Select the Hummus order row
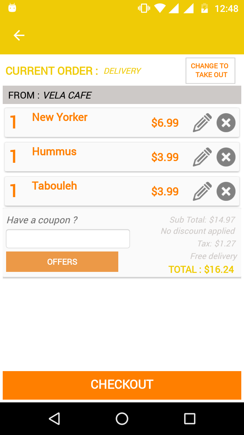This screenshot has height=435, width=244. point(122,157)
